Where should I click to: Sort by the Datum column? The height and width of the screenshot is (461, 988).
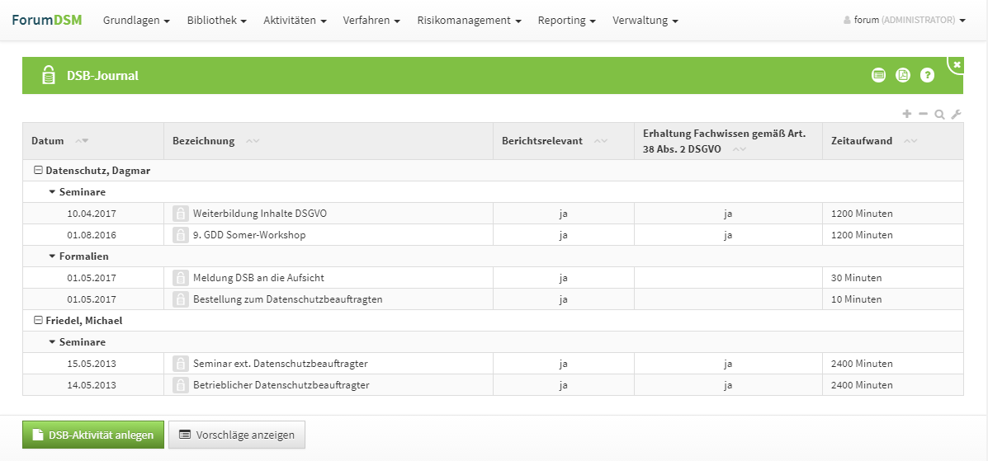pos(82,141)
